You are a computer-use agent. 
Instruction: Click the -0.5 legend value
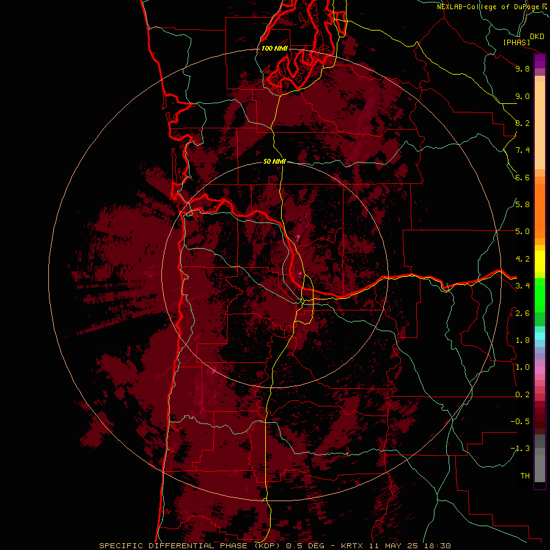[520, 422]
